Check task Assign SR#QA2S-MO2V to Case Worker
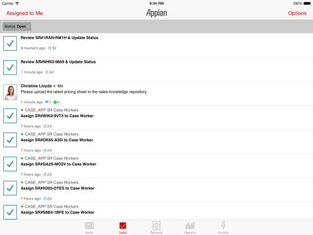 pyautogui.click(x=10, y=164)
